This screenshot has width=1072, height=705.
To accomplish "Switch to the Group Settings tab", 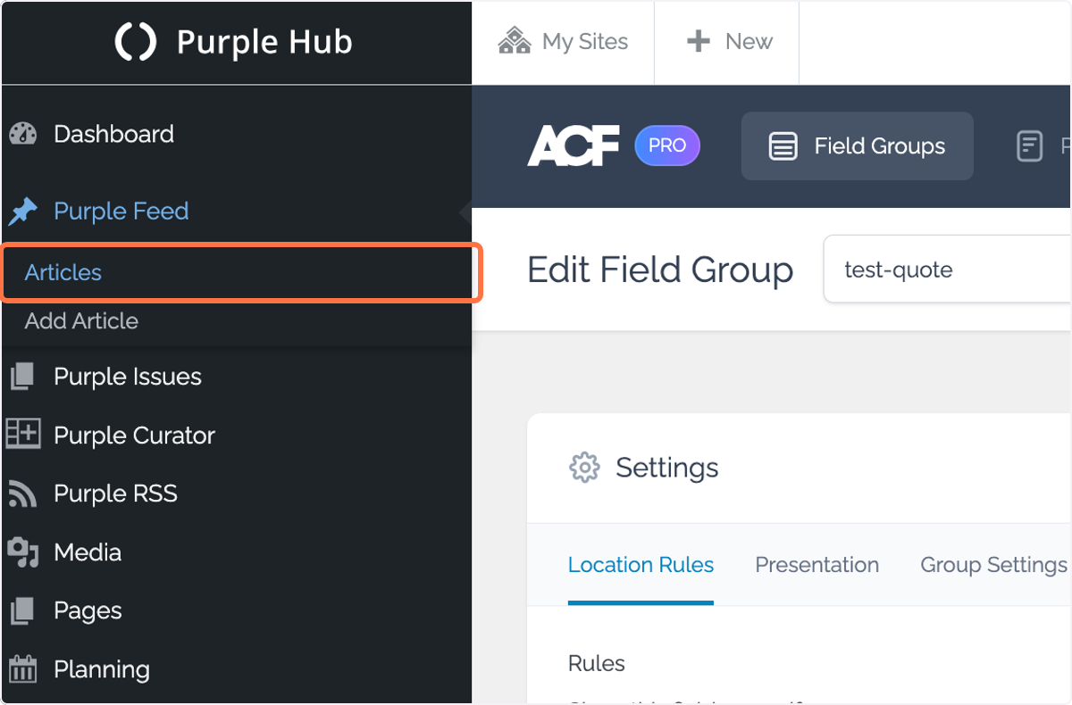I will [993, 565].
